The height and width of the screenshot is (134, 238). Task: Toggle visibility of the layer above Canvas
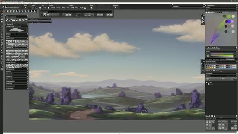pyautogui.click(x=206, y=82)
